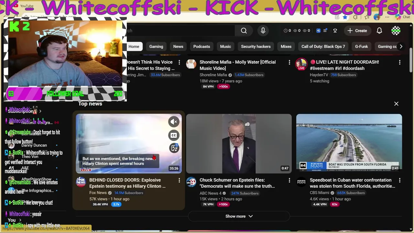This screenshot has width=414, height=233.
Task: Click the YouTube search input field
Action: pos(180,31)
